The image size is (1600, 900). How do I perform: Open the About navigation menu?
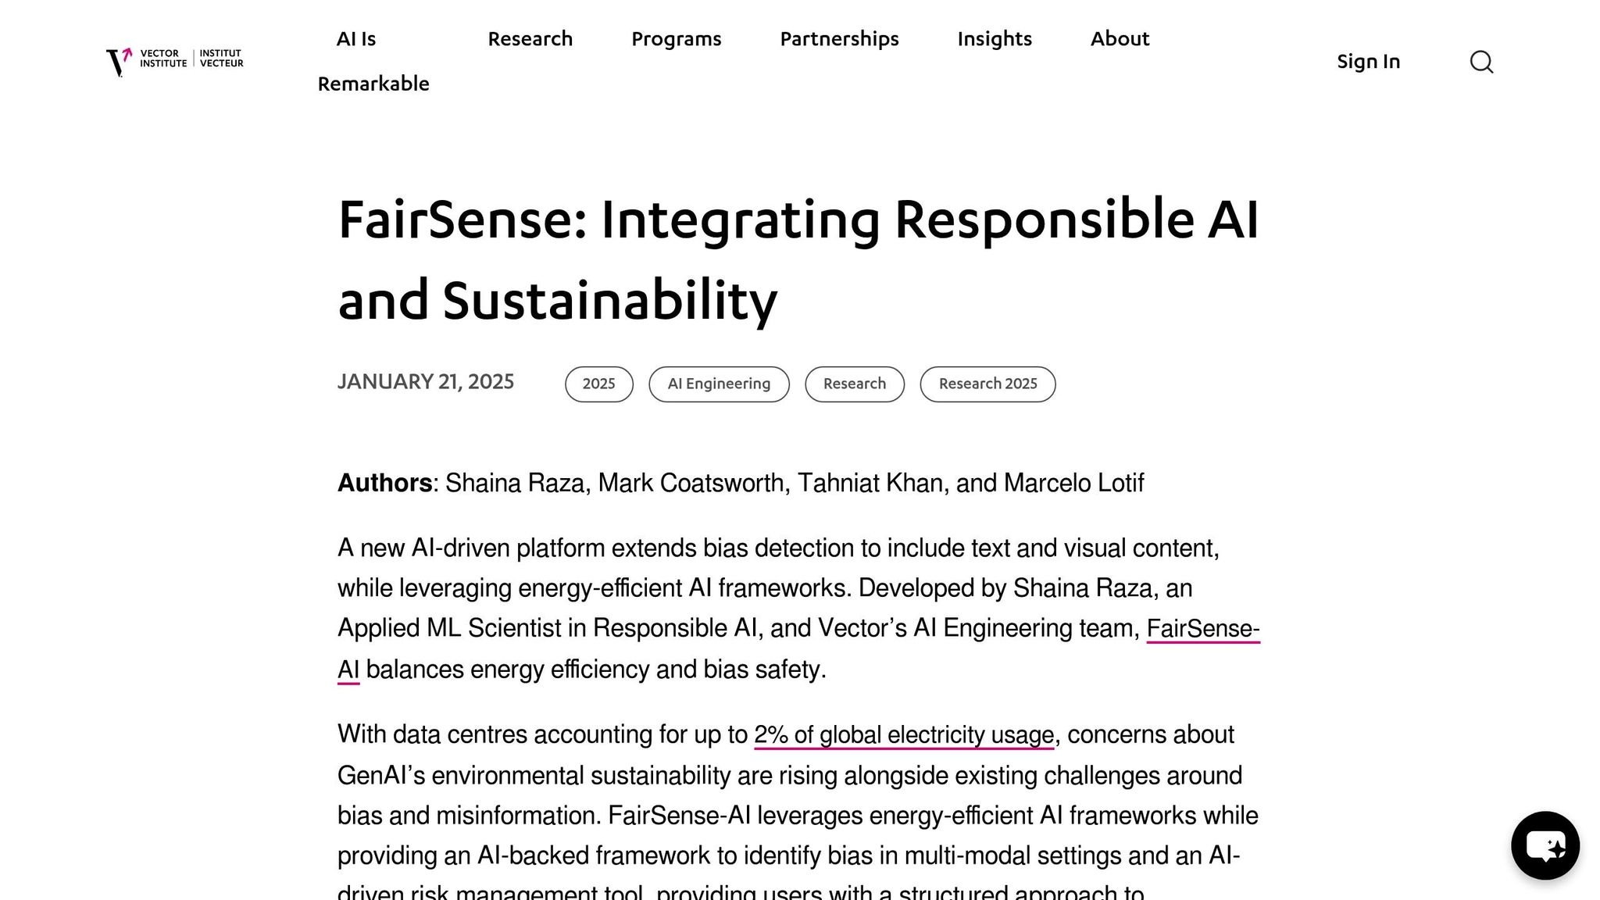click(1120, 39)
